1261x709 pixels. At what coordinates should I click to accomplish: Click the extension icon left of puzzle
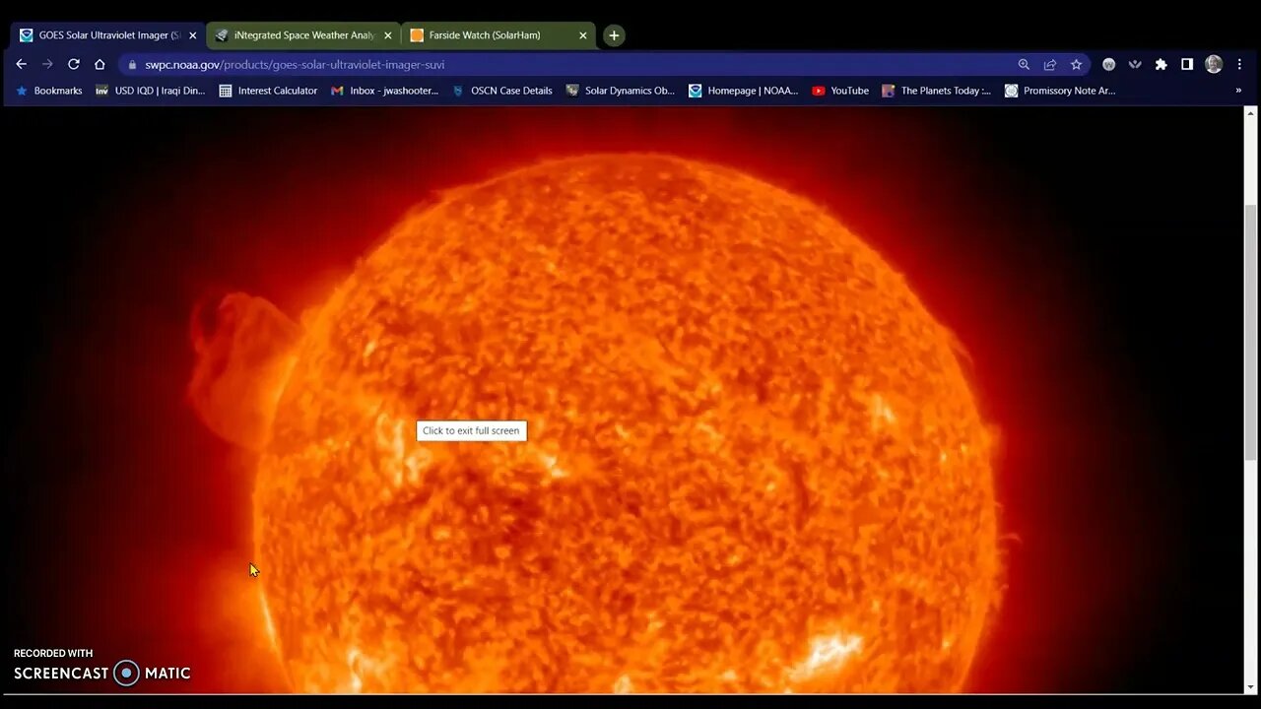click(x=1135, y=64)
